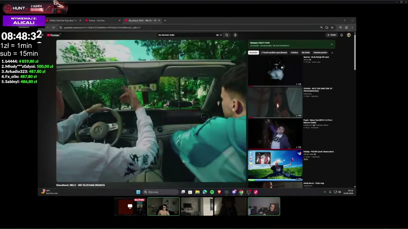Reload the page in Chrome
This screenshot has height=229, width=408.
click(x=53, y=28)
